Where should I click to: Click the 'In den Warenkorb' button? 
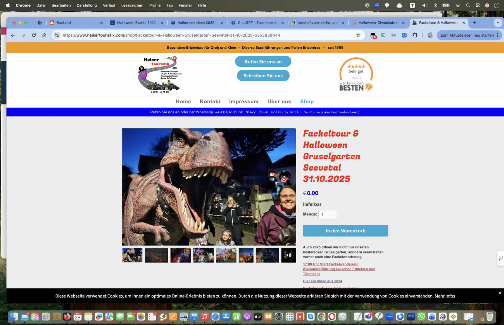point(345,231)
